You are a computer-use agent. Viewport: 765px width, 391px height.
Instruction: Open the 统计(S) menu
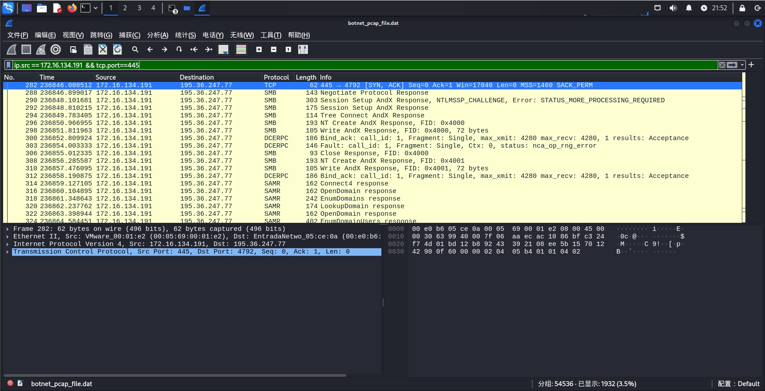click(186, 35)
